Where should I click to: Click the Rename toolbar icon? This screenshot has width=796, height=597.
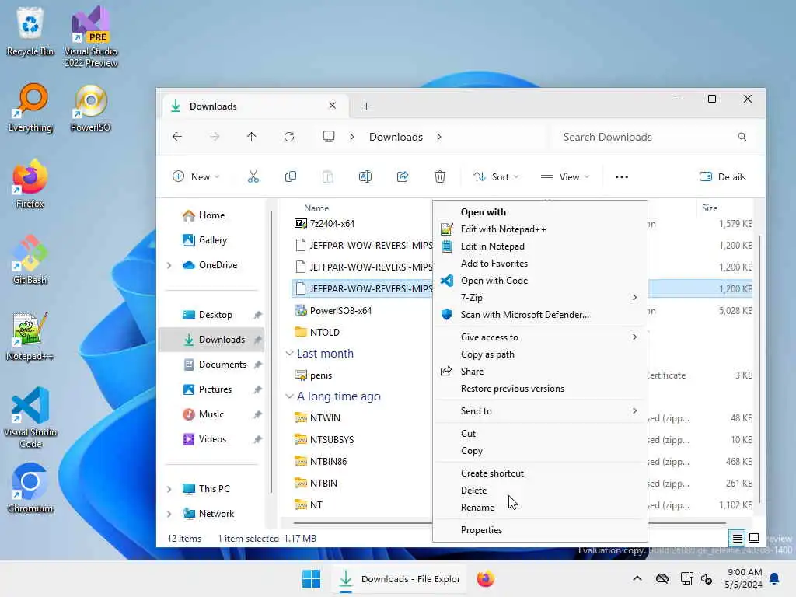click(x=365, y=176)
